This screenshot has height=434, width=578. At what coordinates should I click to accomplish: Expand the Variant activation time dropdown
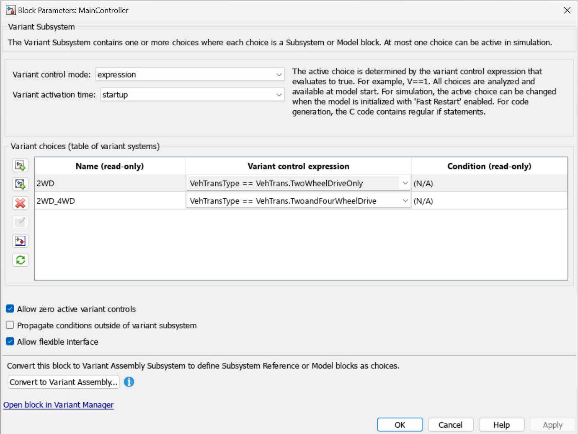(279, 95)
